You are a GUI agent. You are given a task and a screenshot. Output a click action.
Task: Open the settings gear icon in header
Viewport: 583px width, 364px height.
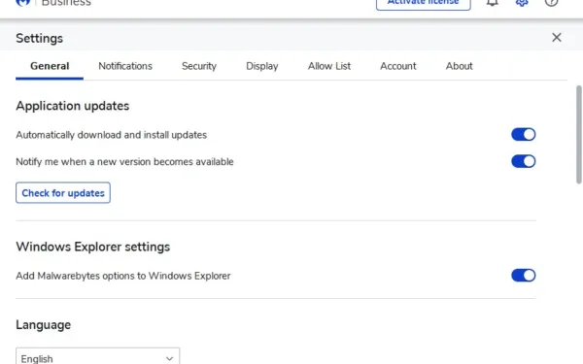pos(522,2)
